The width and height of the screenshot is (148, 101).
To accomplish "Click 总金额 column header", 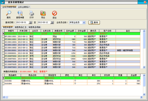I will (134, 75).
